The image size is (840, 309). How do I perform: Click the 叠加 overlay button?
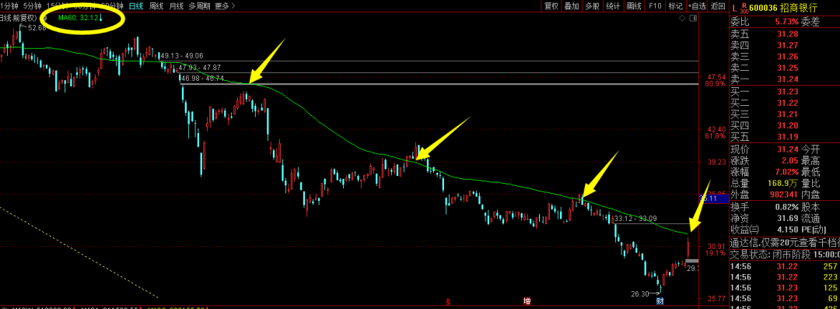pos(572,6)
